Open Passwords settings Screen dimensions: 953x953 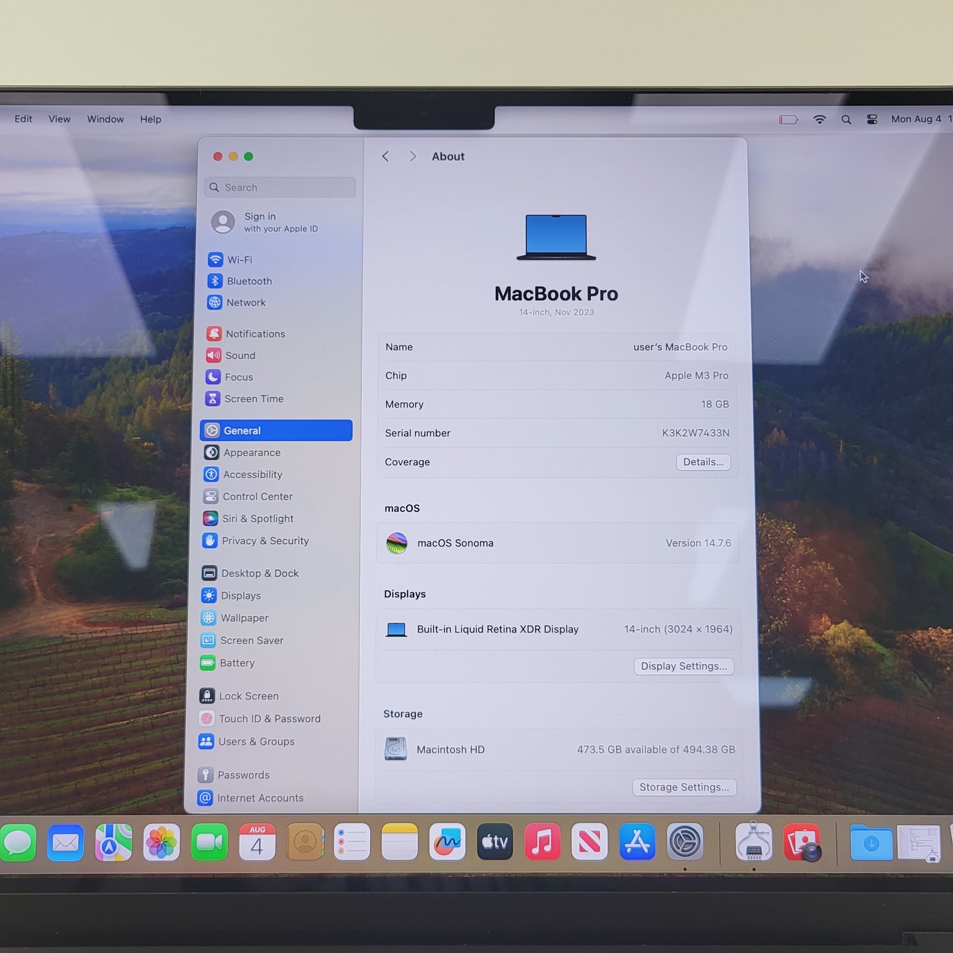(x=234, y=775)
